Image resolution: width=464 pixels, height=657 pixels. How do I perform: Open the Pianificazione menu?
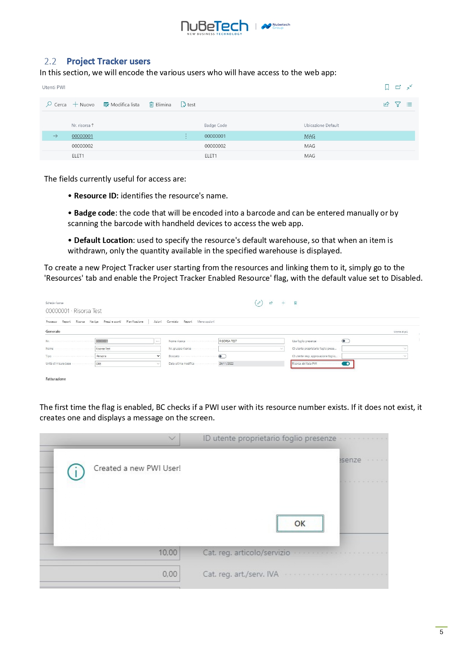click(x=135, y=322)
